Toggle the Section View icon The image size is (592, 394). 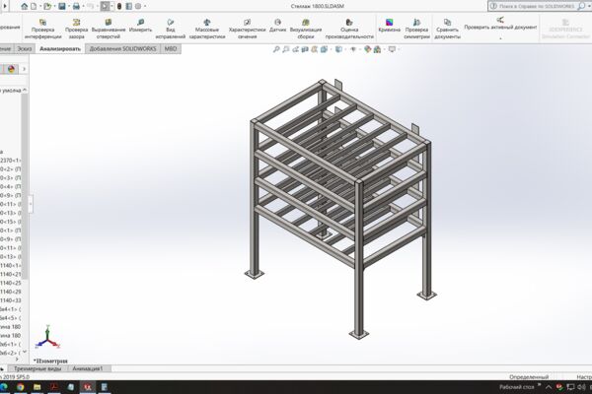tap(305, 49)
